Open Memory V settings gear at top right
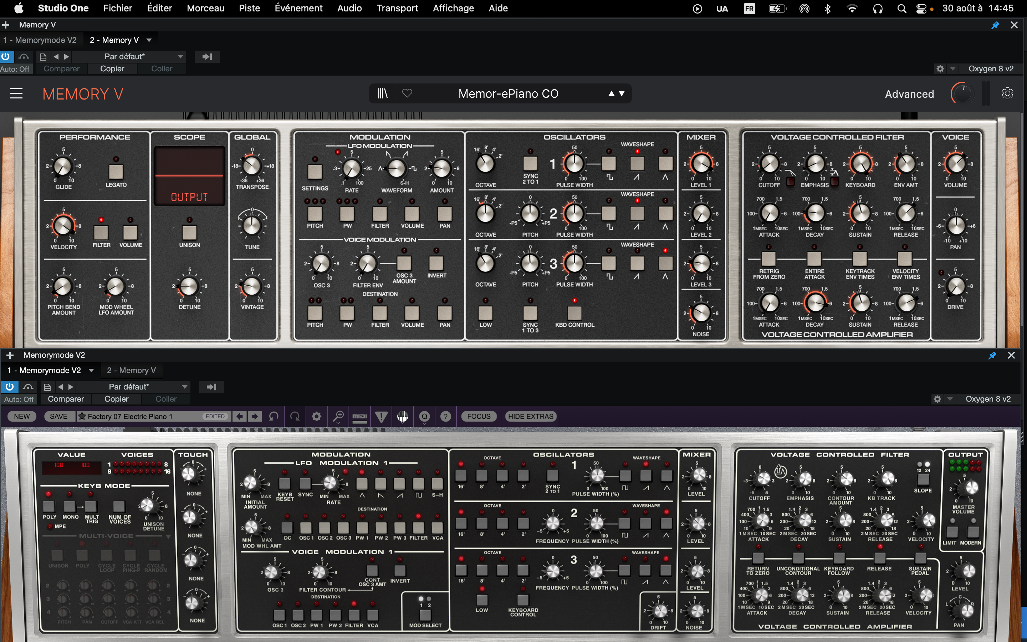Screen dimensions: 1027x642 point(1007,93)
